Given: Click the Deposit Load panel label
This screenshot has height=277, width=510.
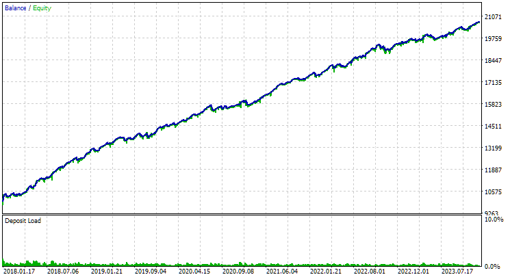Looking at the screenshot, I should tap(23, 221).
